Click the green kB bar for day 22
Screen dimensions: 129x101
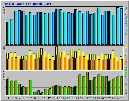[88, 83]
